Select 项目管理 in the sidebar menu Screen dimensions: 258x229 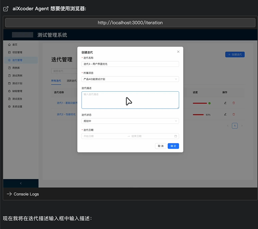17,52
